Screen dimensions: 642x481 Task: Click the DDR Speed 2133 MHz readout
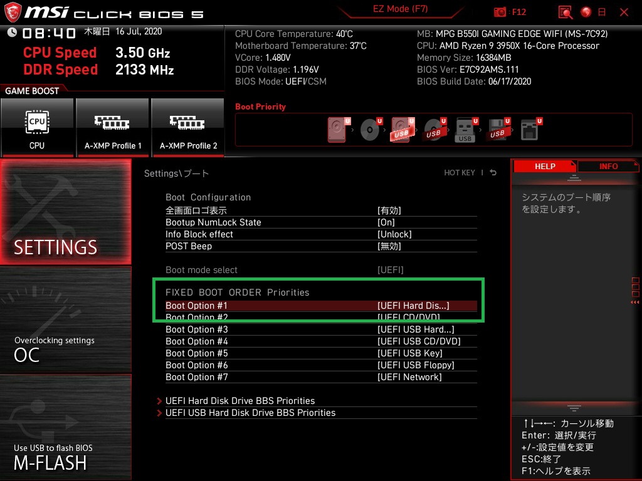pyautogui.click(x=98, y=70)
